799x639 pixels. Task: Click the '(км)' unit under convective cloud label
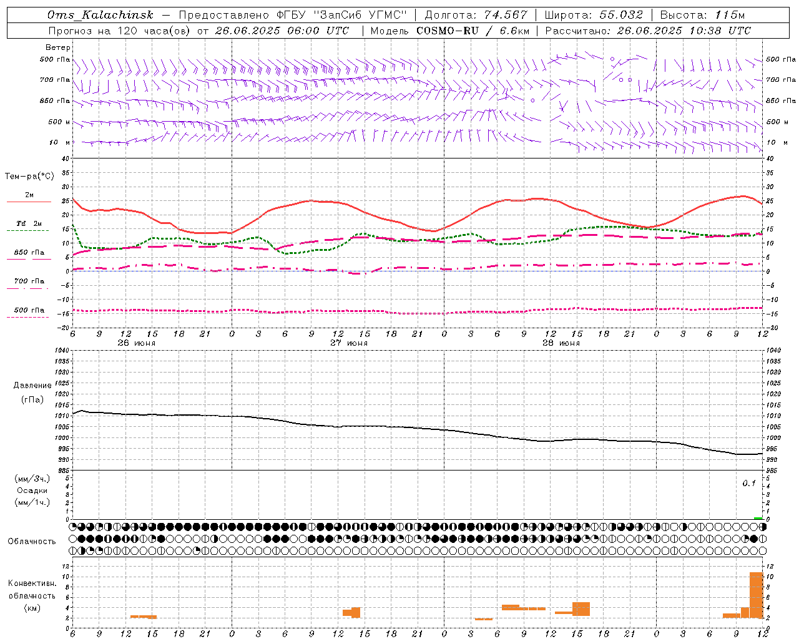point(32,608)
